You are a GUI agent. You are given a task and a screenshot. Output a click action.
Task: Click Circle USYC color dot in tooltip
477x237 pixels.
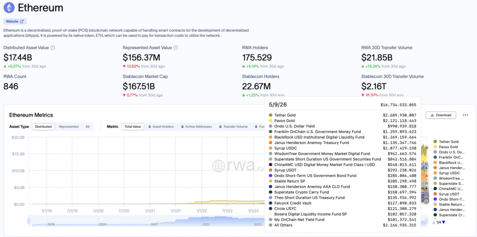271,209
